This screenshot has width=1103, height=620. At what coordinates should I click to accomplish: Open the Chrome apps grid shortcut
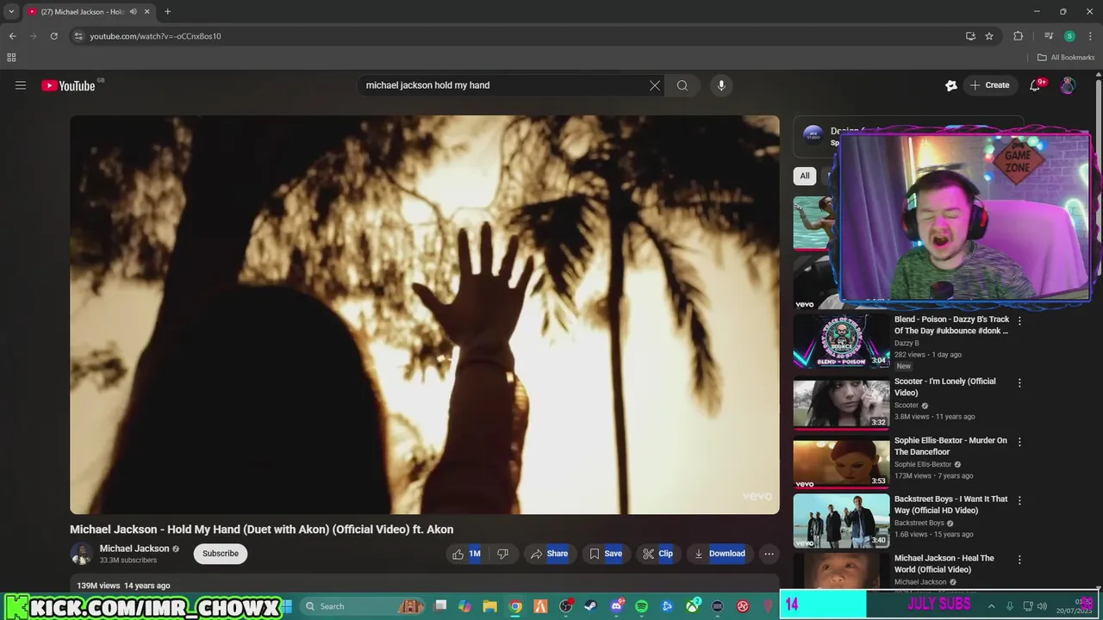click(11, 58)
